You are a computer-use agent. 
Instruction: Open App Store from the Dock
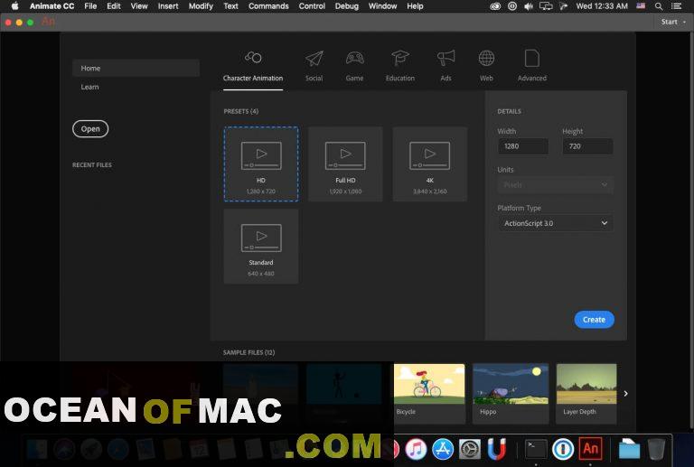click(443, 449)
